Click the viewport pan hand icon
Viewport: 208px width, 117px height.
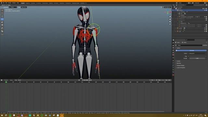170,19
